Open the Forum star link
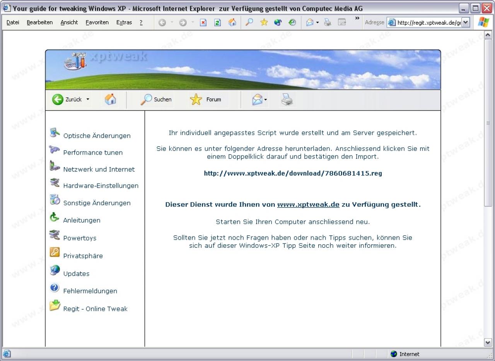 205,100
